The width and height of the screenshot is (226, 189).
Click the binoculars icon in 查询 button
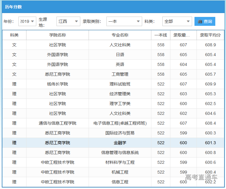pyautogui.click(x=200, y=21)
